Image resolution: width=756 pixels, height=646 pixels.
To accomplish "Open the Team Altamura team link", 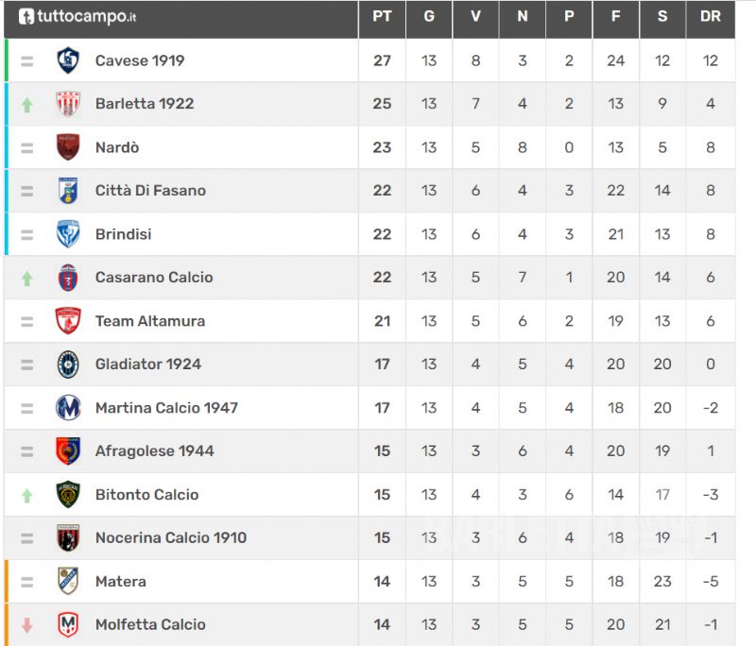I will [x=150, y=321].
